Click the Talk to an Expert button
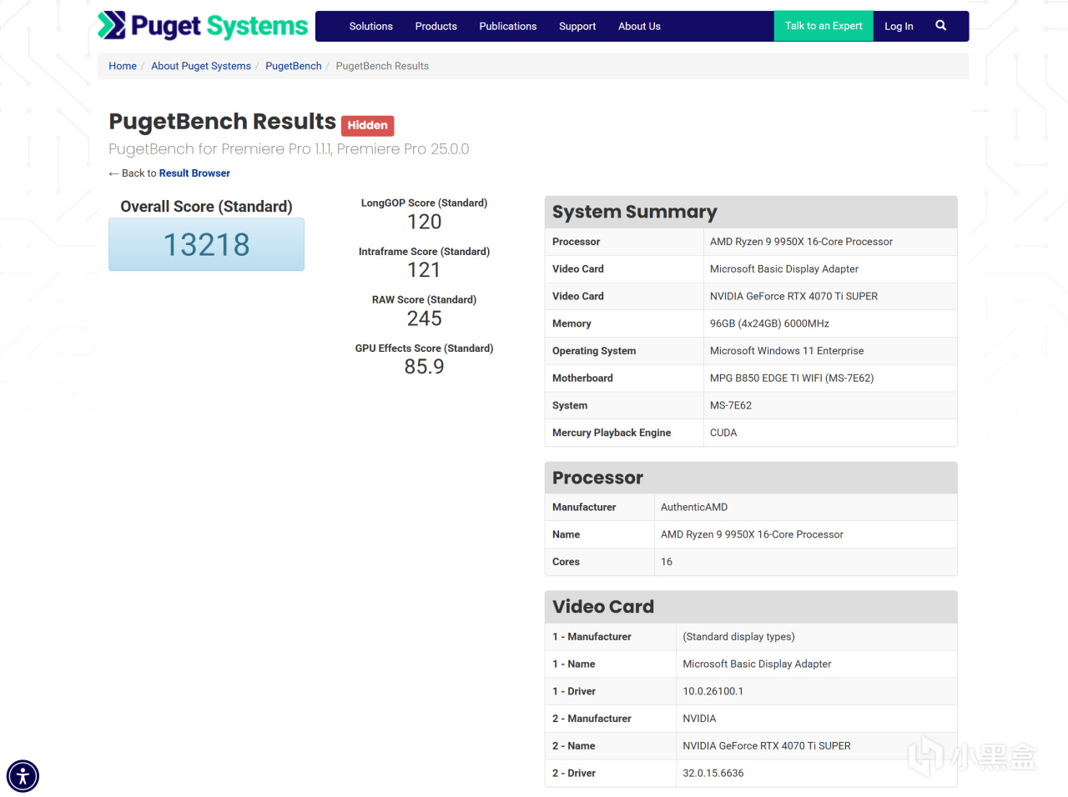The height and width of the screenshot is (797, 1068). click(x=824, y=26)
